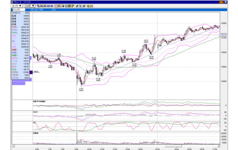Viewport: 238px width, 150px height.
Task: Open the 5分足 timeframe dropdown
Action: click(x=30, y=6)
